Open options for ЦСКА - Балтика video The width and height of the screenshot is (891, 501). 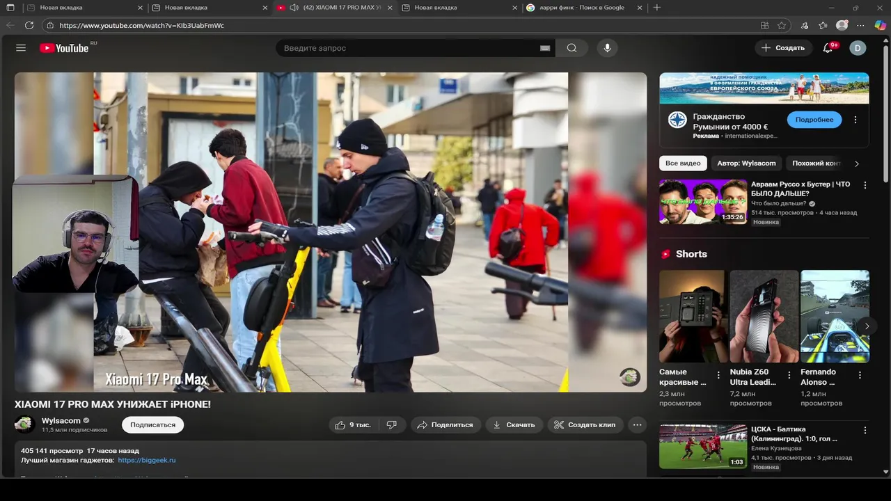pyautogui.click(x=865, y=430)
